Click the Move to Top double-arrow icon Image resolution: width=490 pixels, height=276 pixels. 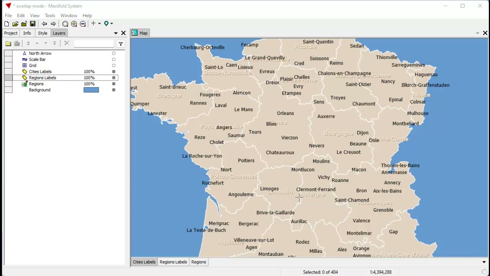28,44
